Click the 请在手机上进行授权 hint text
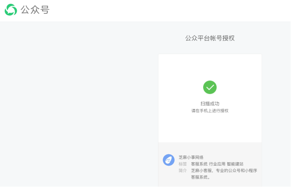 (210, 111)
